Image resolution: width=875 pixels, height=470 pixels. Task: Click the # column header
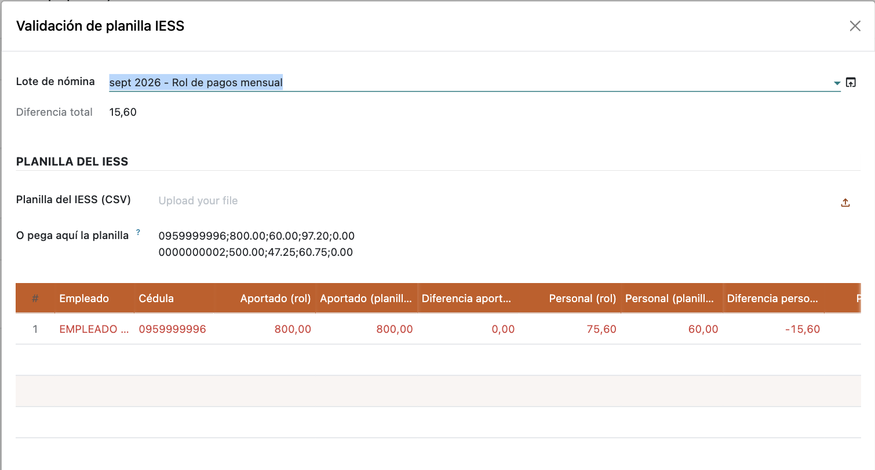35,299
